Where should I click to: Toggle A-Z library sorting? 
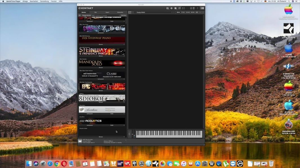click(x=93, y=15)
